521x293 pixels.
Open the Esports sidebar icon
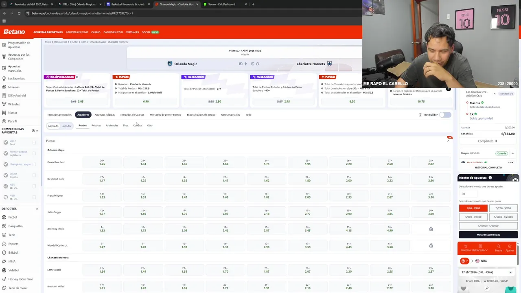tap(4, 244)
